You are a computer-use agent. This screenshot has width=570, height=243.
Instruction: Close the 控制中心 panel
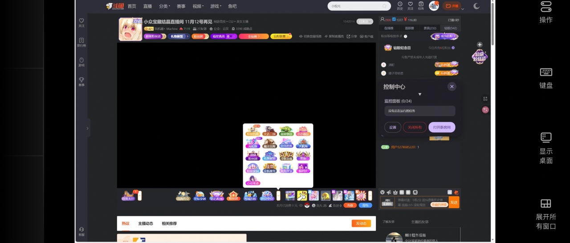[452, 87]
